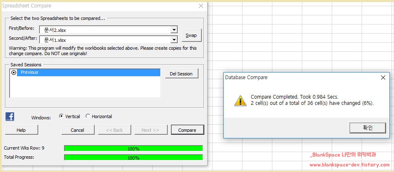The height and width of the screenshot is (172, 394).
Task: Click the warning text about modifying workbooks
Action: (x=103, y=51)
